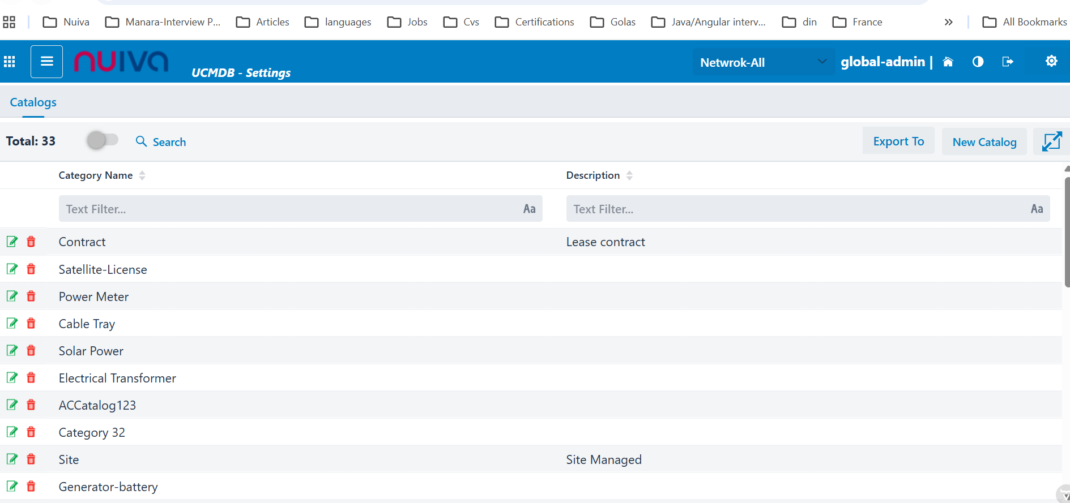
Task: Click the New Catalog button
Action: tap(984, 142)
